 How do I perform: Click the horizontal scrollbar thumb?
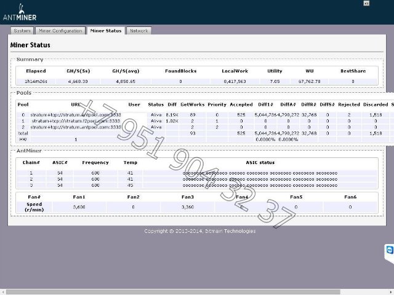[x=173, y=292]
